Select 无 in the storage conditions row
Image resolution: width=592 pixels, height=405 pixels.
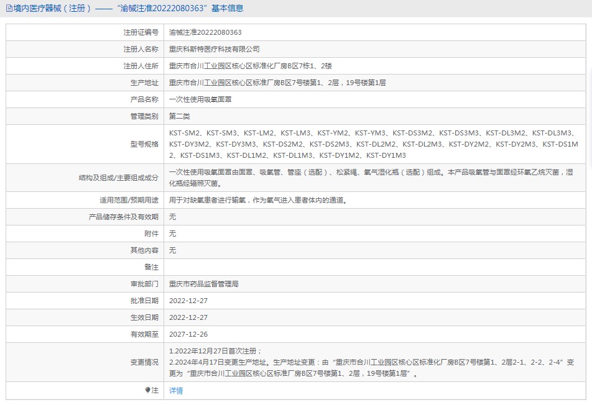pos(172,217)
